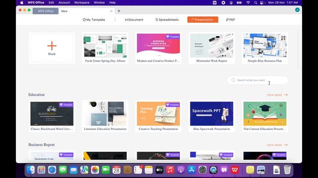Open Maps from the Dock
This screenshot has width=318, height=178.
[84, 170]
